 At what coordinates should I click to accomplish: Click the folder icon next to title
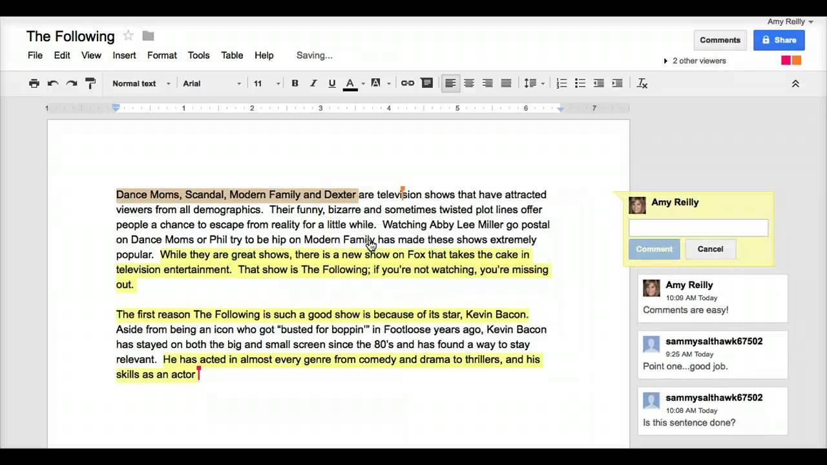click(x=148, y=36)
